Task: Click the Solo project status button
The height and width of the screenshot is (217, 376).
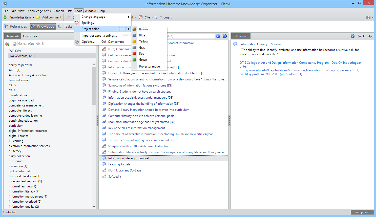Action: [362, 212]
